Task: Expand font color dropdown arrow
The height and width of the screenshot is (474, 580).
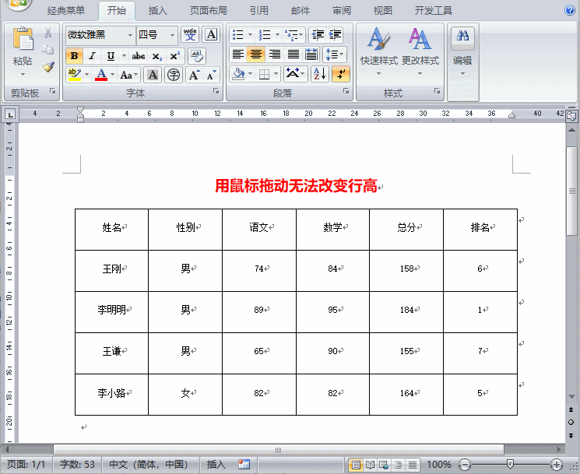Action: [112, 75]
